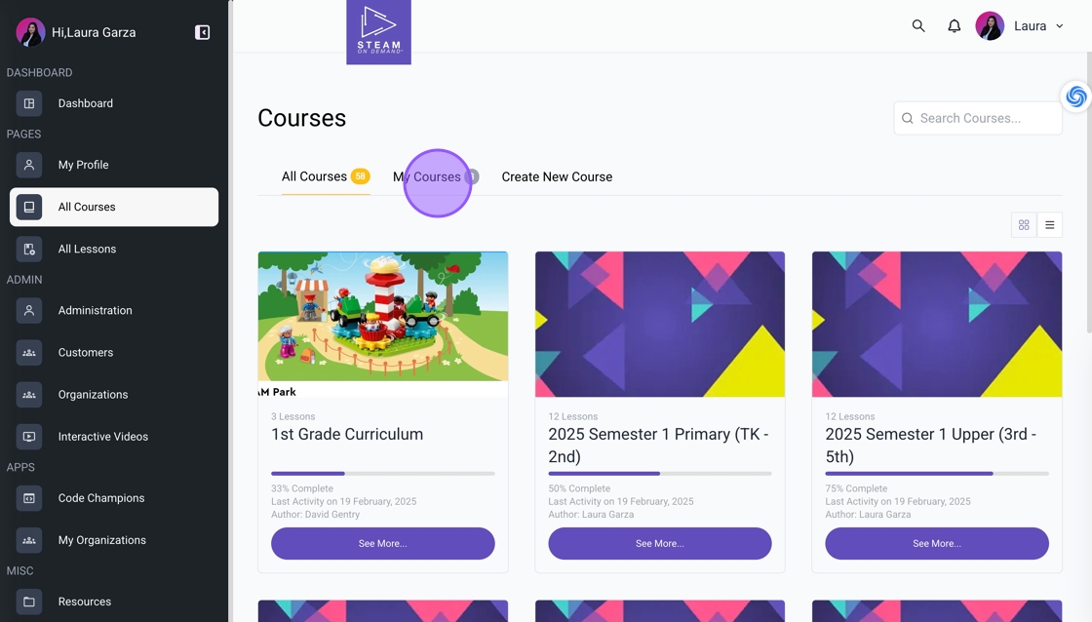The width and height of the screenshot is (1092, 622).
Task: See more of 2025 Semester 1 Upper
Action: click(x=937, y=543)
